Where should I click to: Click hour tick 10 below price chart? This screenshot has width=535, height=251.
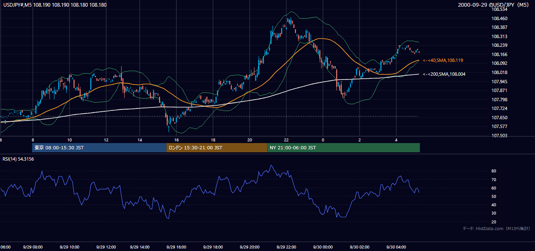[69, 140]
